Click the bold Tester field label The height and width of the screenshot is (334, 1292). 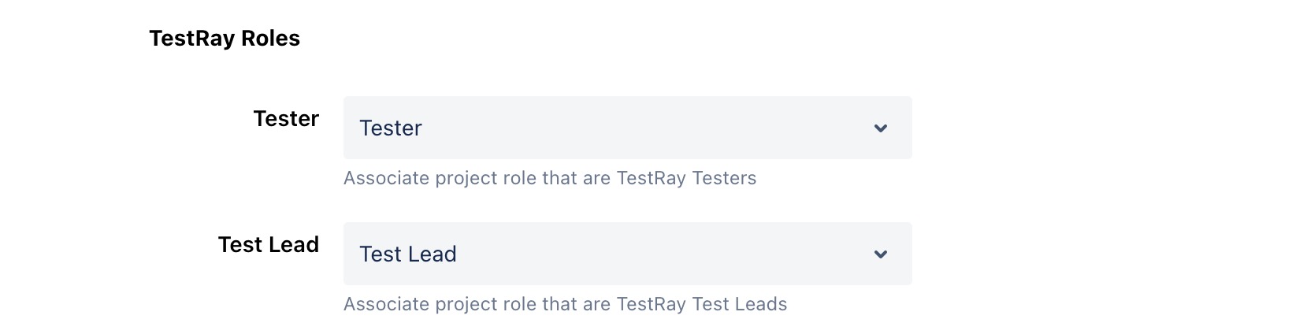coord(286,119)
